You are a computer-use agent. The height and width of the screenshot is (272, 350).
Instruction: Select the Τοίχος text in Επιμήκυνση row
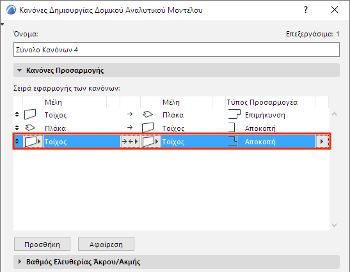[x=56, y=115]
